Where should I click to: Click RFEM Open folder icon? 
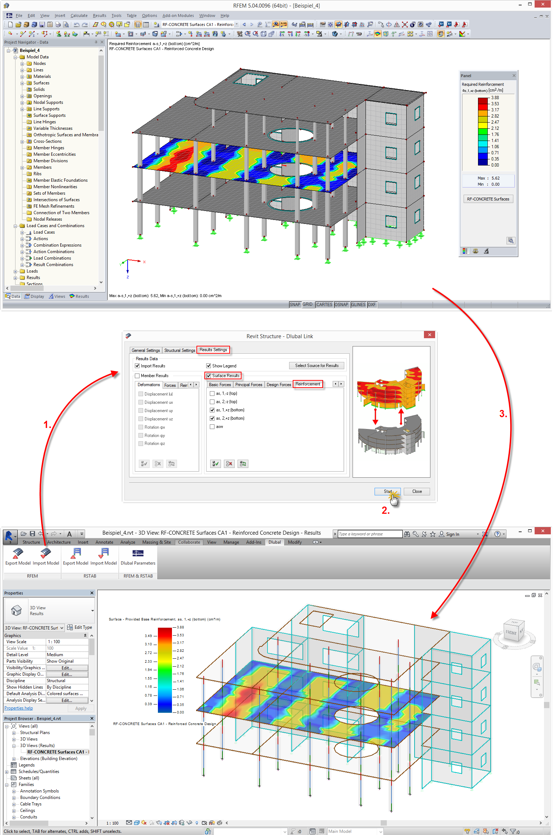pyautogui.click(x=18, y=25)
